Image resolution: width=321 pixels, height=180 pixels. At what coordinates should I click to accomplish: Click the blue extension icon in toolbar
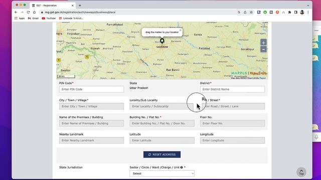click(x=259, y=12)
